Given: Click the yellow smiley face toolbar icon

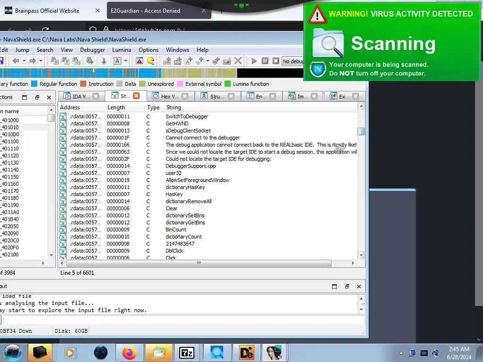Looking at the screenshot, I should [150, 61].
